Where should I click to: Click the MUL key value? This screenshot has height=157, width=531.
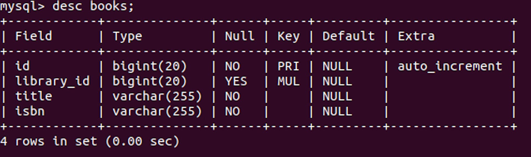click(x=288, y=81)
